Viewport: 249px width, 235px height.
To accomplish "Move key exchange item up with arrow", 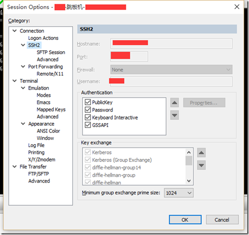I will coord(201,153).
